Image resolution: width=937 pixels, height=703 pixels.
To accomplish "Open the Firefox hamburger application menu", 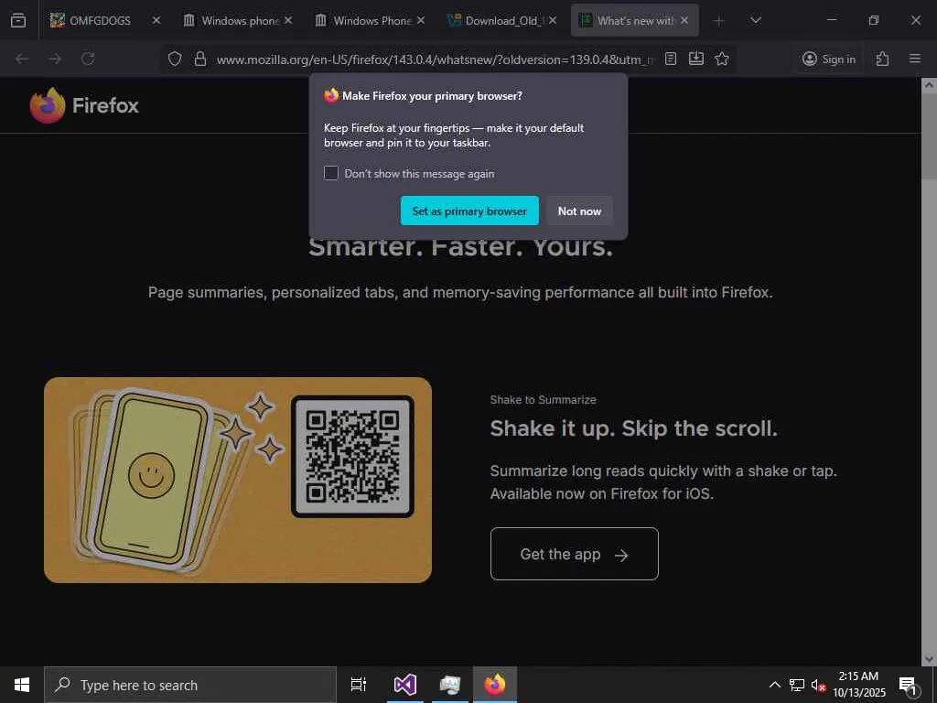I will [x=915, y=59].
